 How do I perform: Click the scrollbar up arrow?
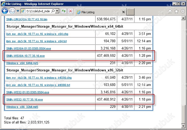point(183,18)
